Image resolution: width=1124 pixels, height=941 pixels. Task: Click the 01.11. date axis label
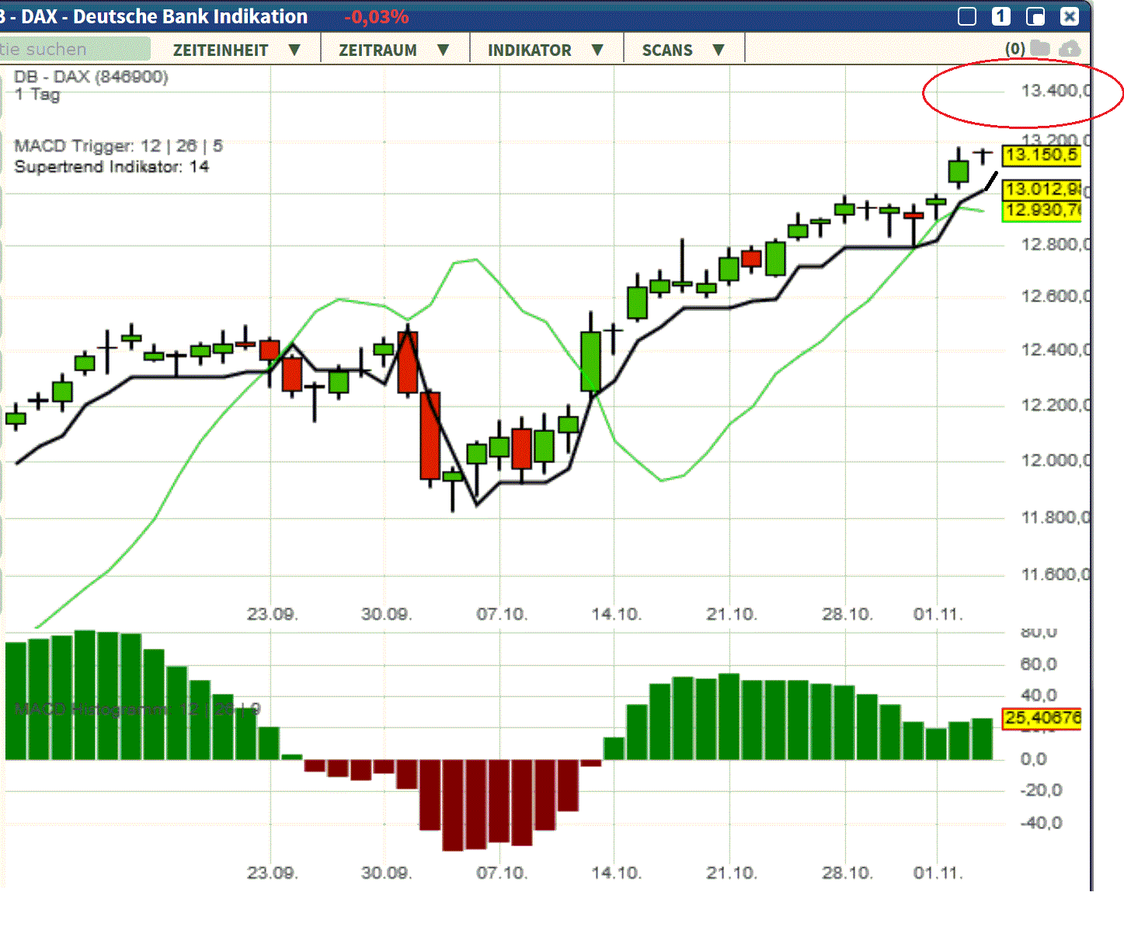point(939,613)
